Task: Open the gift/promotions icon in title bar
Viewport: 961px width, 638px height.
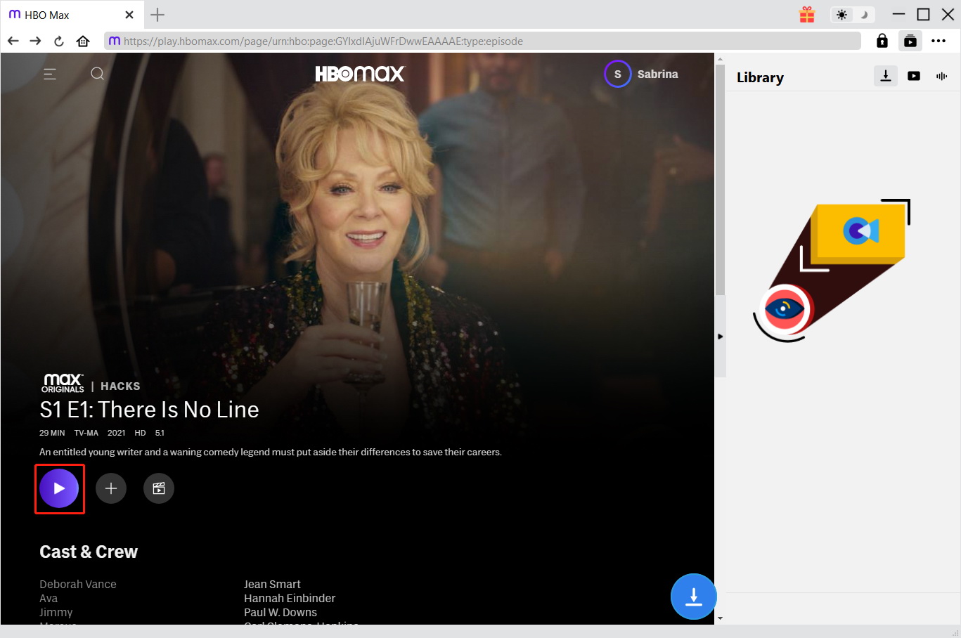Action: click(806, 14)
